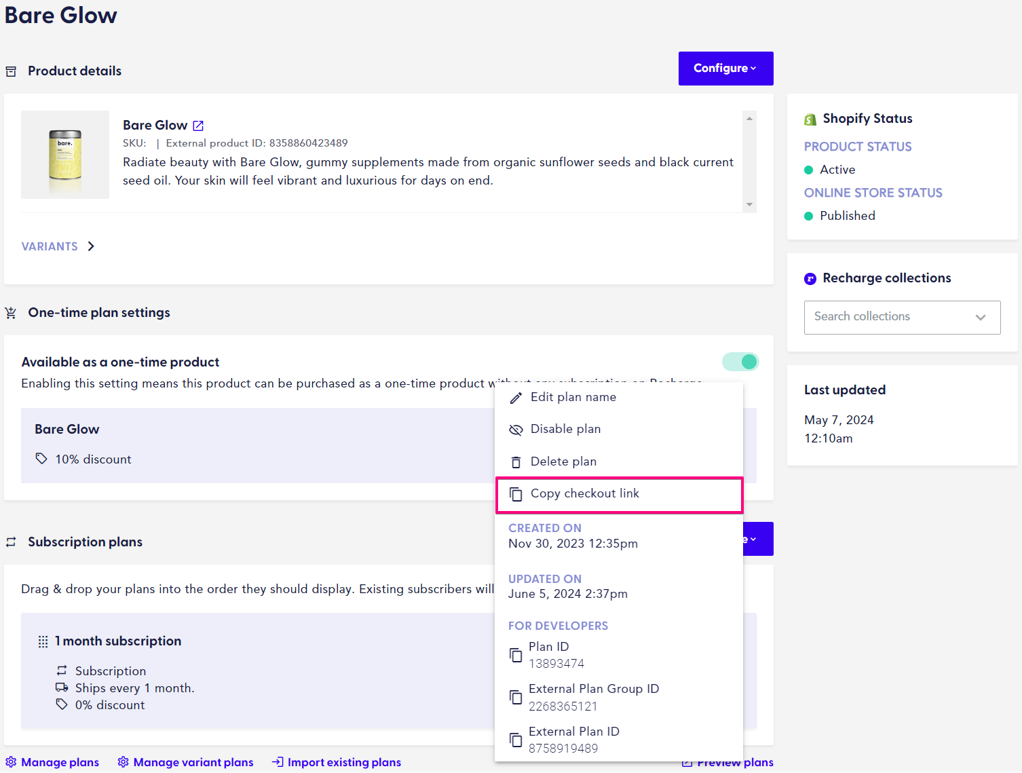Screen dimensions: 1022x773
Task: Click the recurring icon beside Subscription label
Action: (62, 670)
